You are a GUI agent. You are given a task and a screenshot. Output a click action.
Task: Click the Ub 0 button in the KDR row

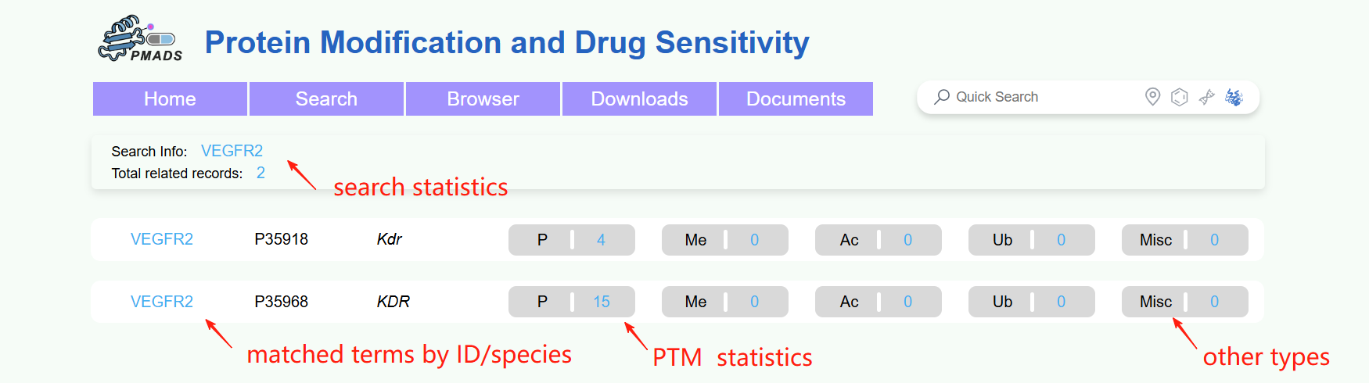point(1032,302)
